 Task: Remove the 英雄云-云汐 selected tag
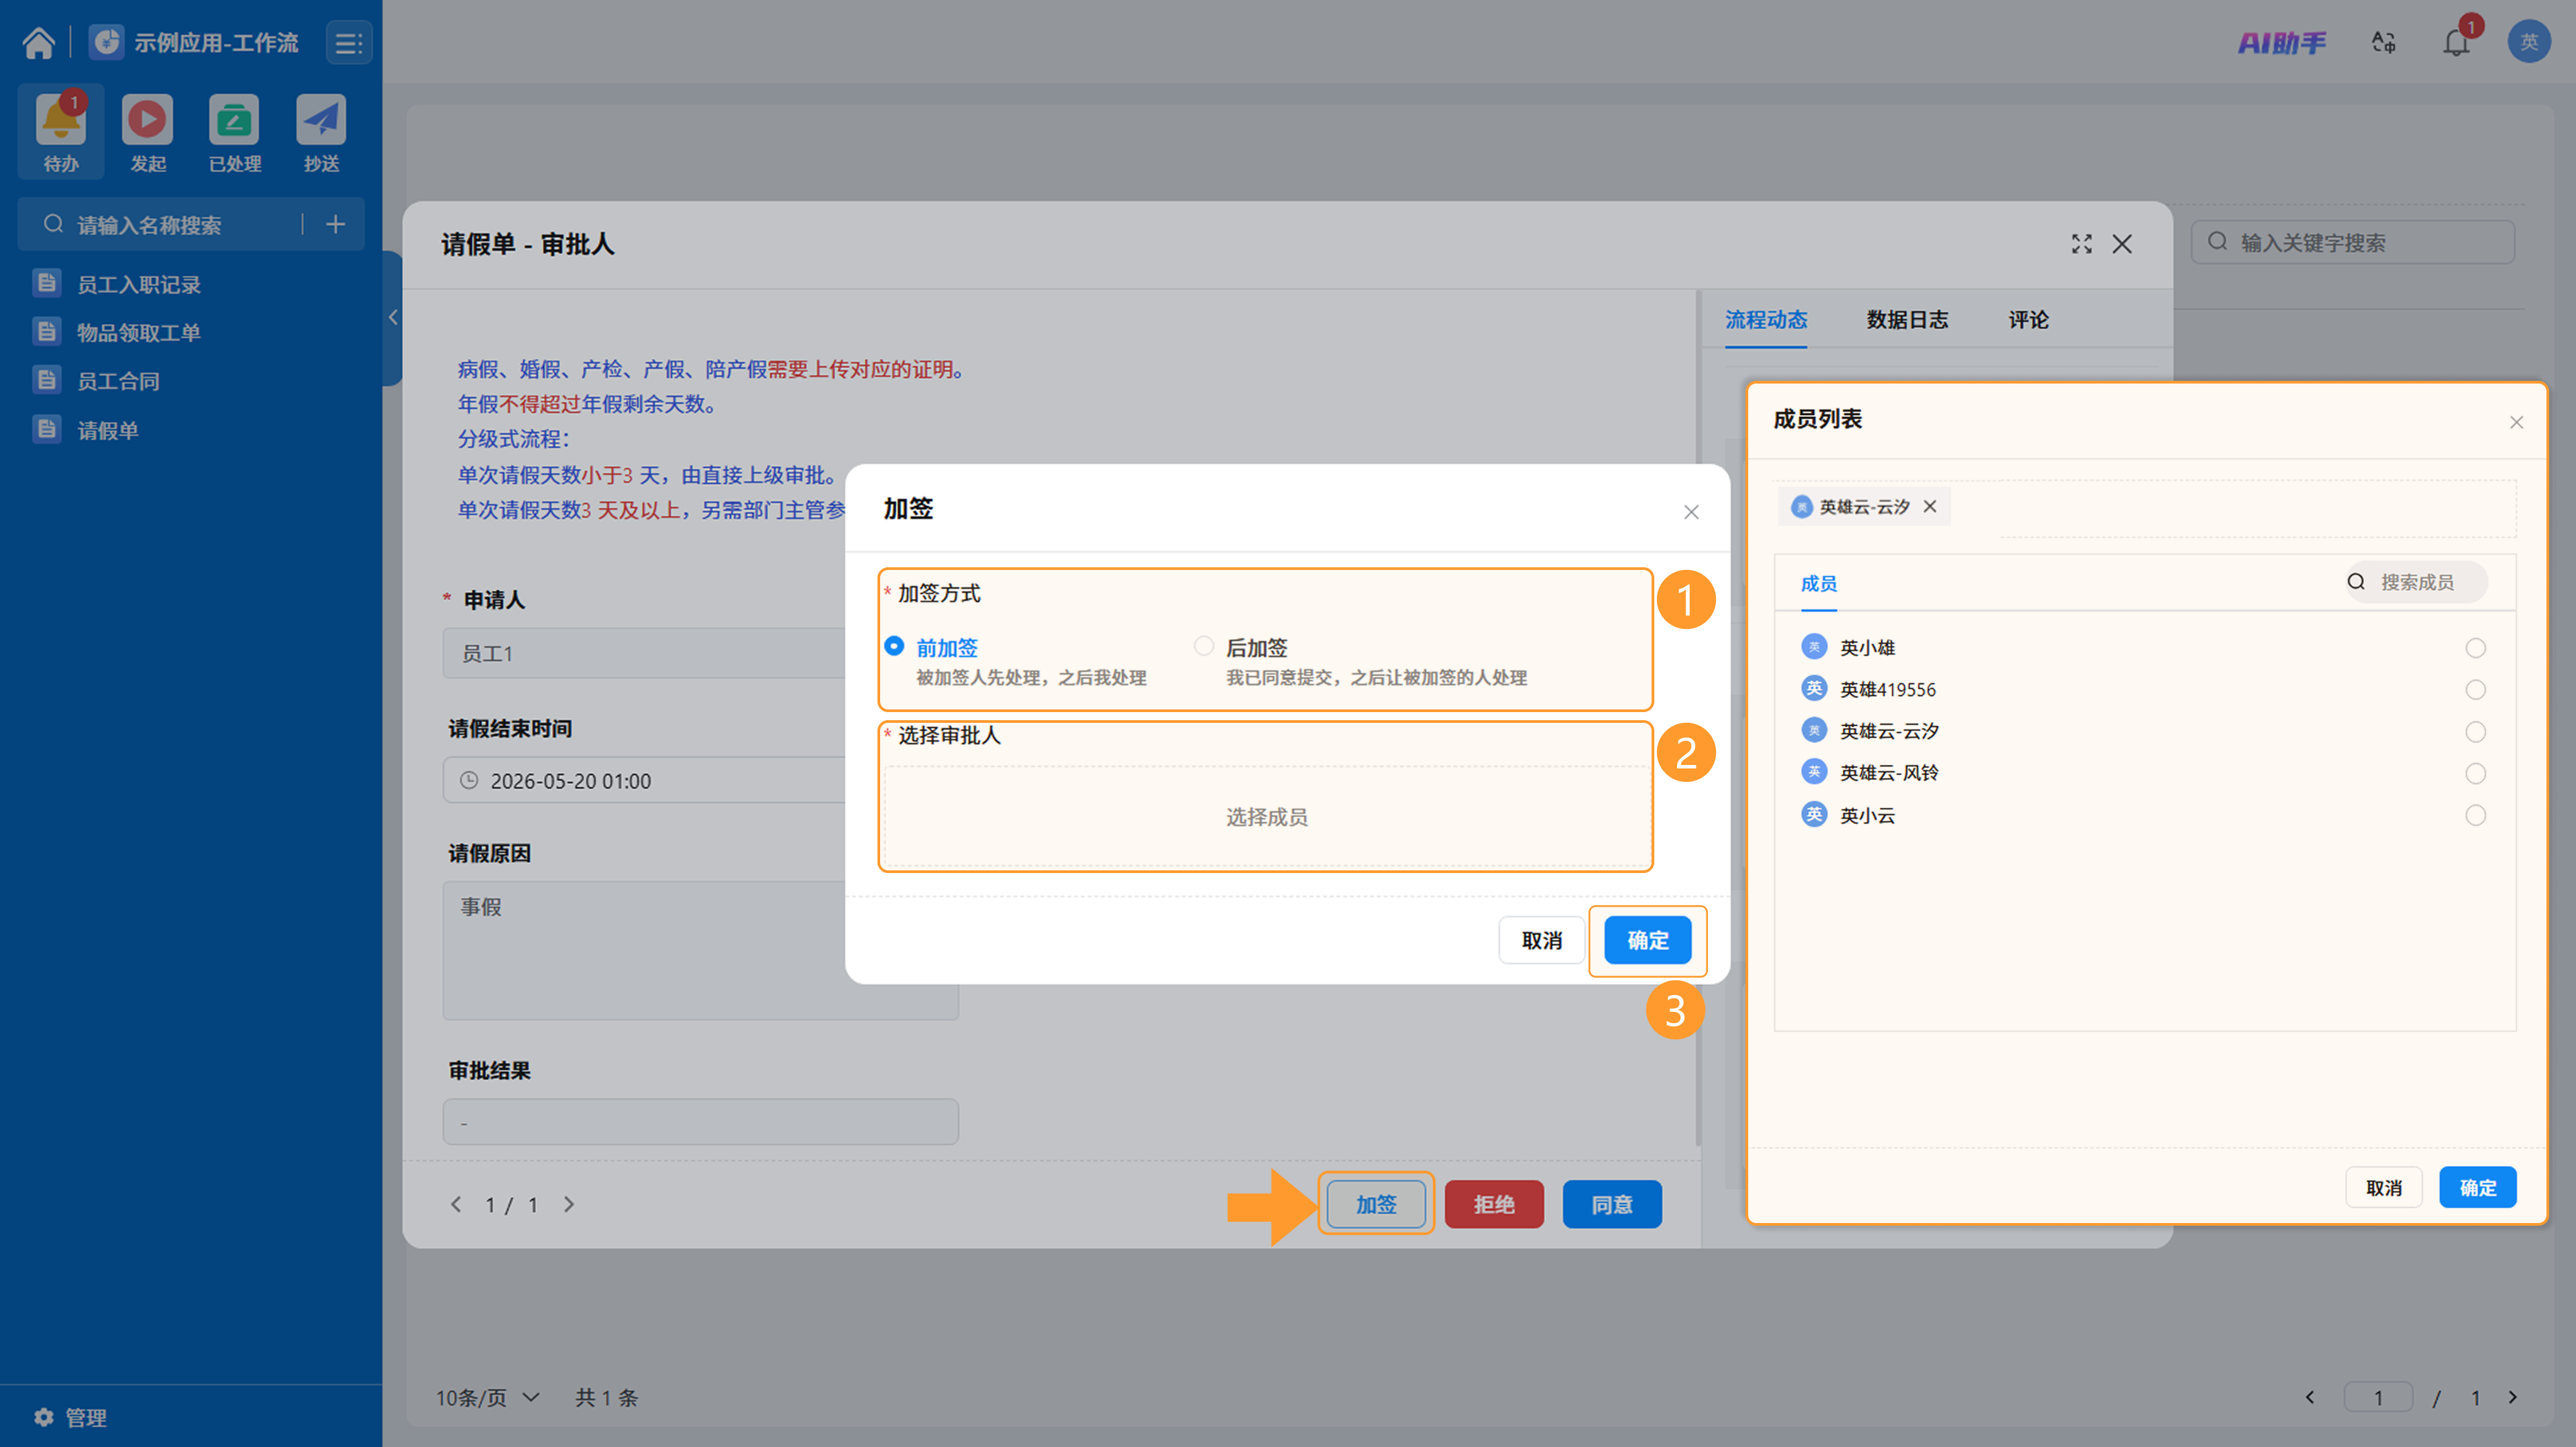coord(1930,507)
